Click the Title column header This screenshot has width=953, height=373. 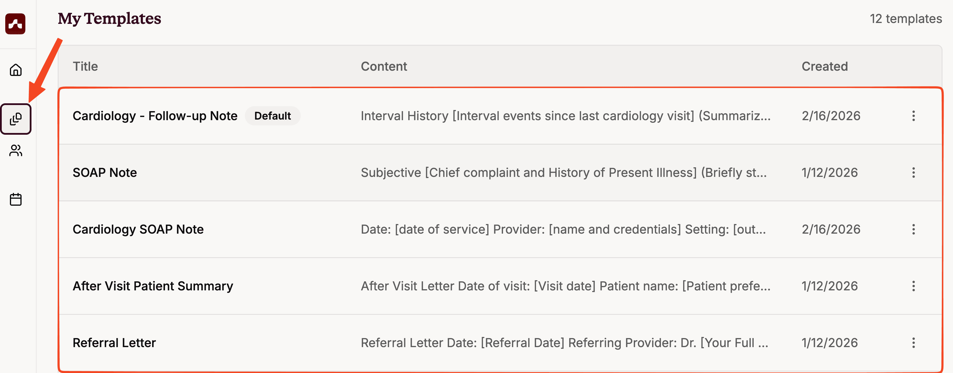pos(85,66)
